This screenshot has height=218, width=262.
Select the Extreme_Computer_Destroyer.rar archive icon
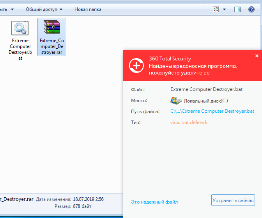point(52,27)
